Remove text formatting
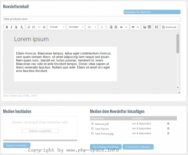Image resolution: width=188 pixels, height=155 pixels. [x=22, y=27]
